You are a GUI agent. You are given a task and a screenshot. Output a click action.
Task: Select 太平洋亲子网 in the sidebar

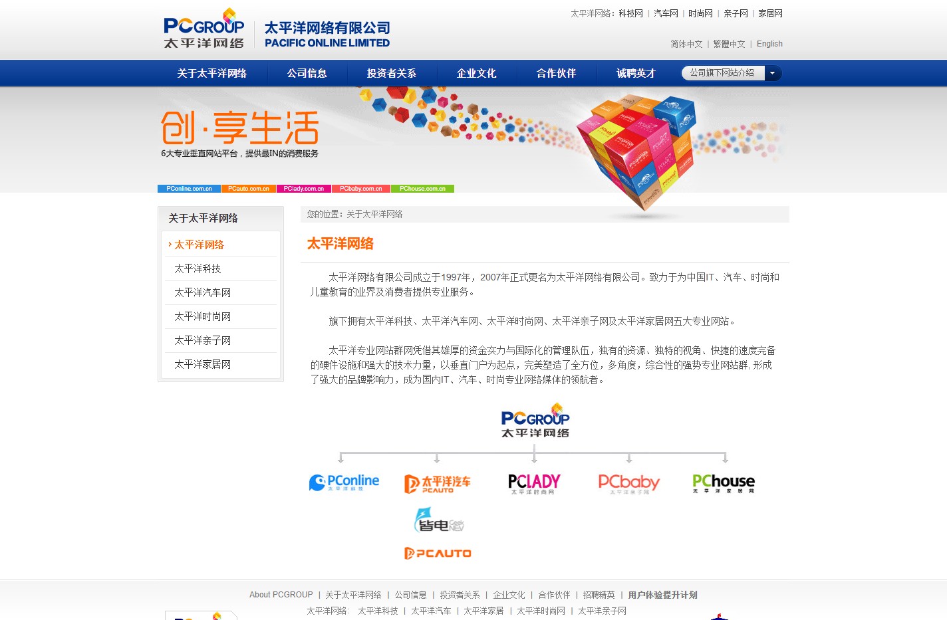click(202, 340)
